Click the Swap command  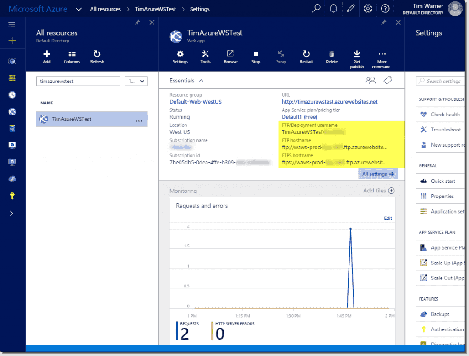[x=281, y=57]
